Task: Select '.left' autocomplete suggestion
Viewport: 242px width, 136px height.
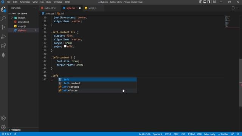Action: (x=97, y=80)
